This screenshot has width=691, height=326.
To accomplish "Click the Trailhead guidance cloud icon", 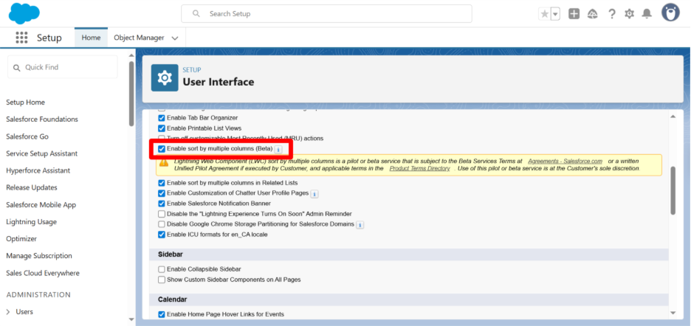I will tap(593, 14).
